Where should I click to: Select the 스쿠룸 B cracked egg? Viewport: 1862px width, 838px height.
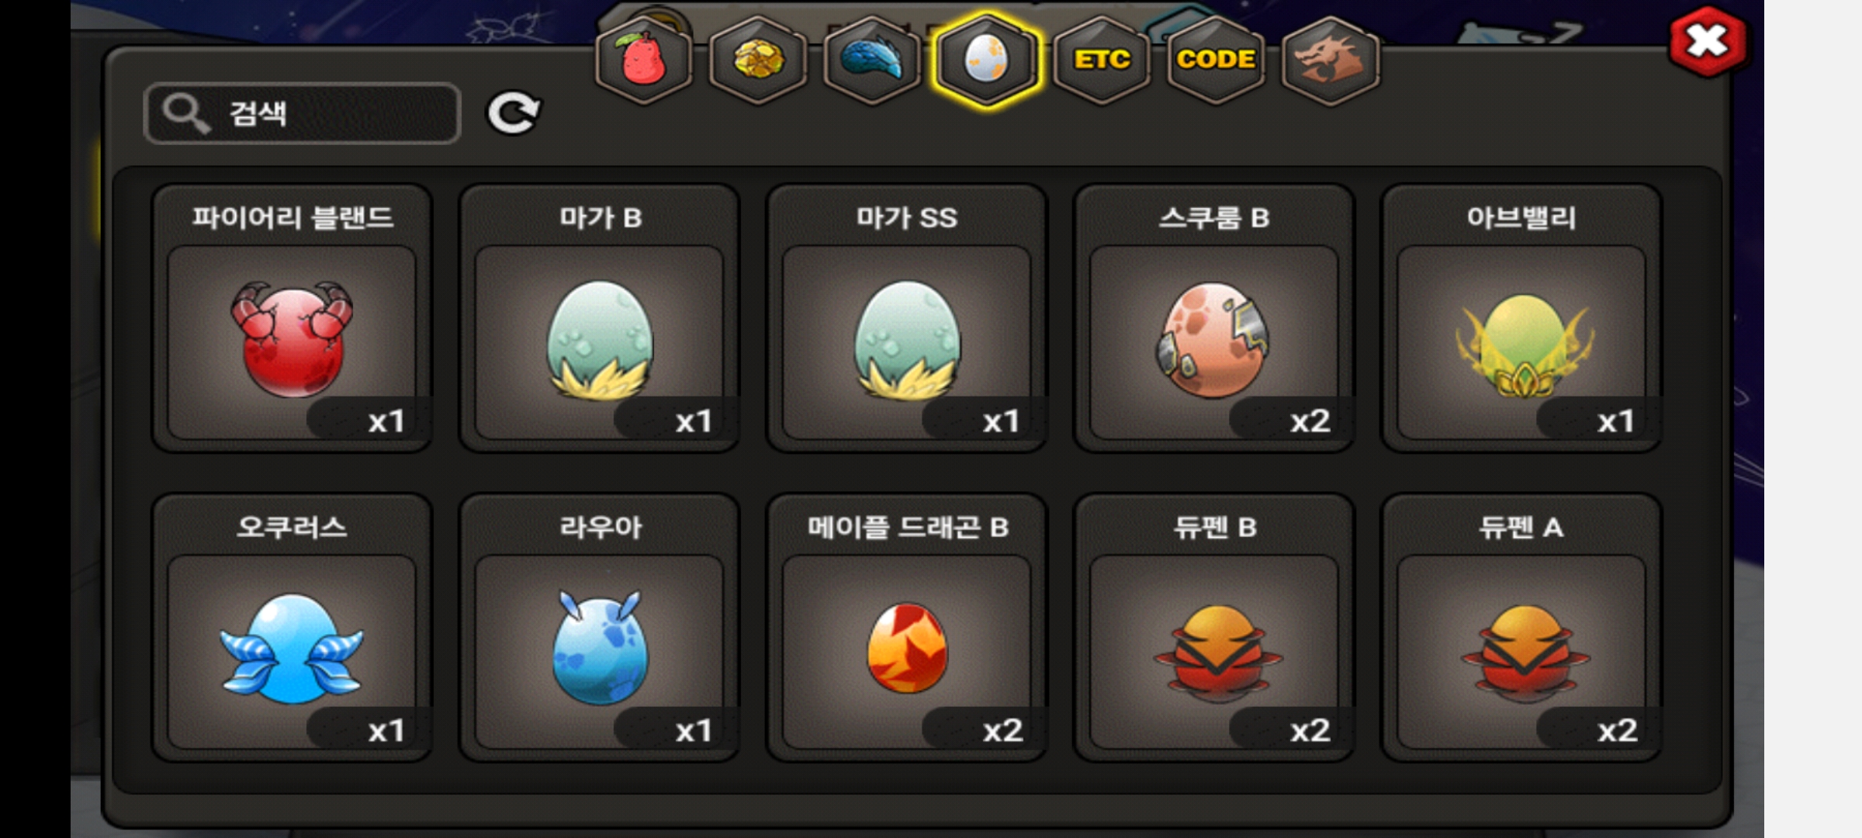1213,318
